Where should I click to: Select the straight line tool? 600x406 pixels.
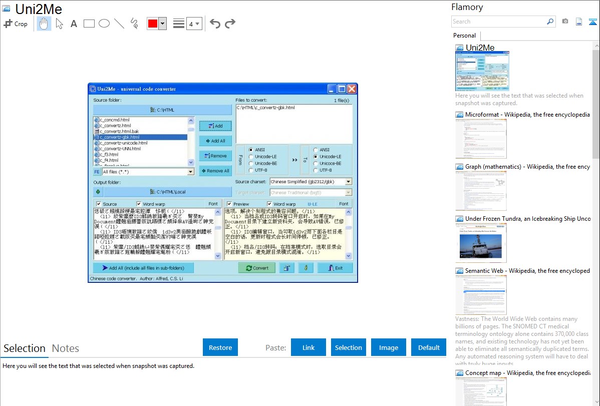[119, 24]
